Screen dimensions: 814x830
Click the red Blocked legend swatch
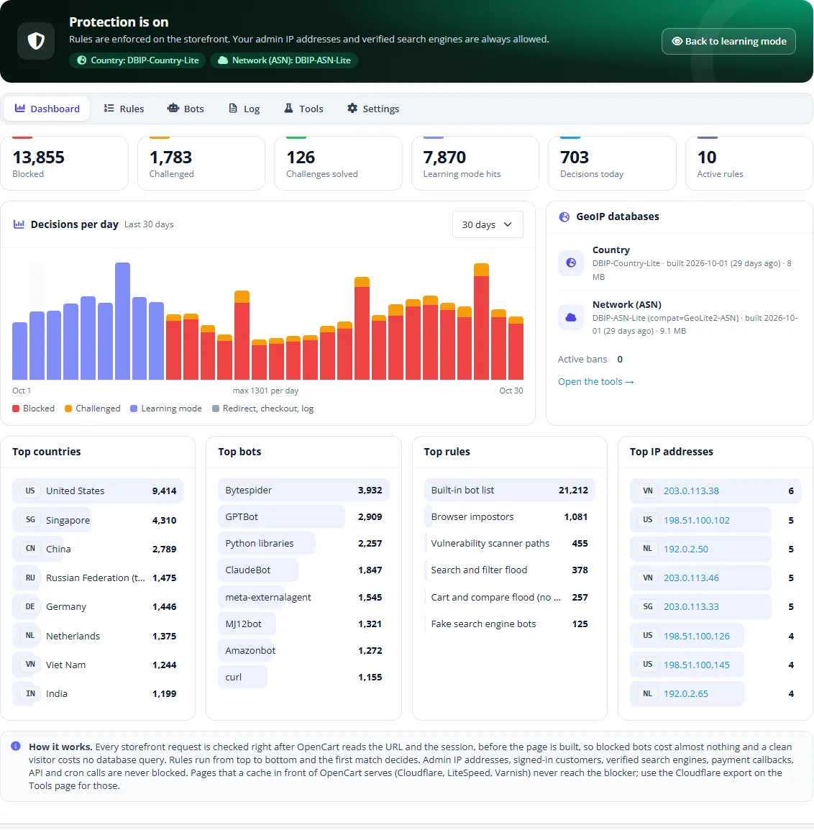tap(16, 409)
